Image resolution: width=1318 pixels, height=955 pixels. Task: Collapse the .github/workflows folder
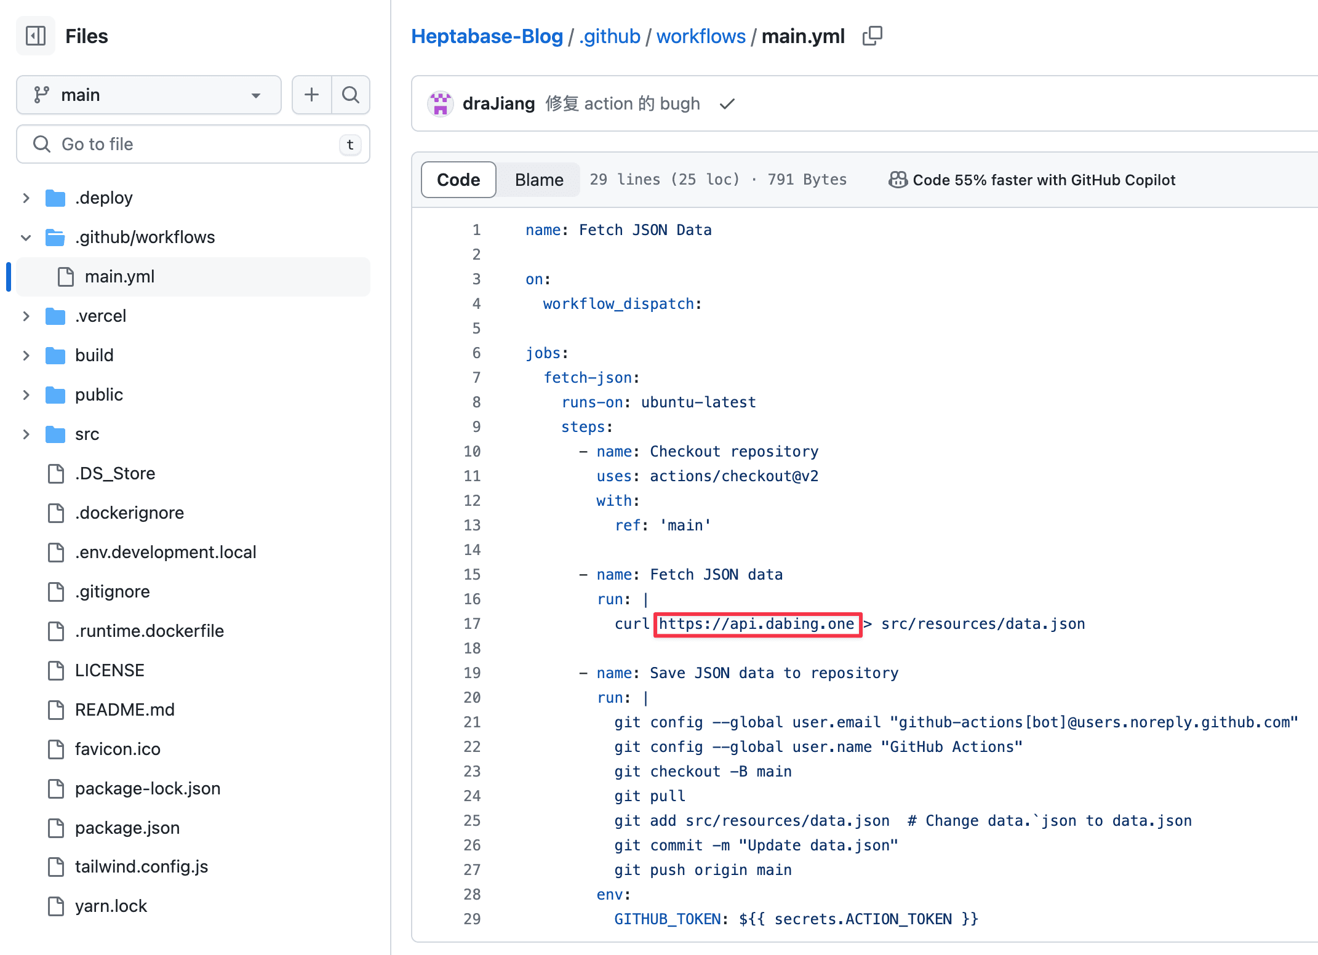click(x=26, y=238)
